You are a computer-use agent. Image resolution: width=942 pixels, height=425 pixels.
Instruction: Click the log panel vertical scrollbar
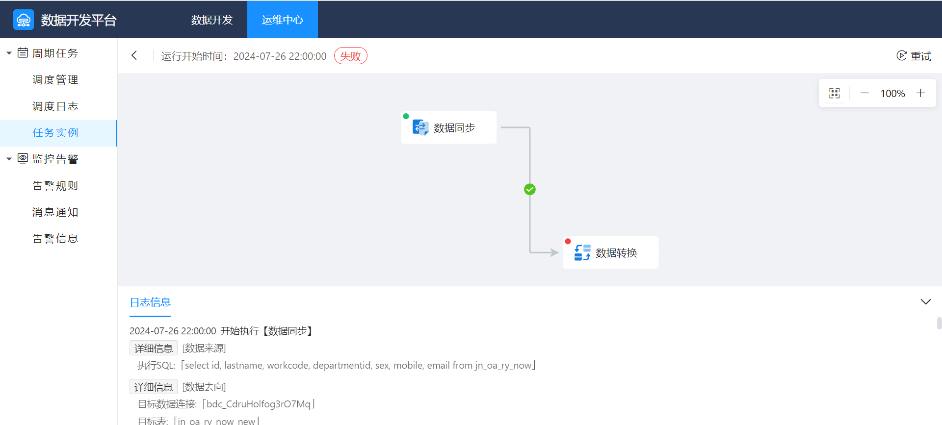pyautogui.click(x=939, y=324)
